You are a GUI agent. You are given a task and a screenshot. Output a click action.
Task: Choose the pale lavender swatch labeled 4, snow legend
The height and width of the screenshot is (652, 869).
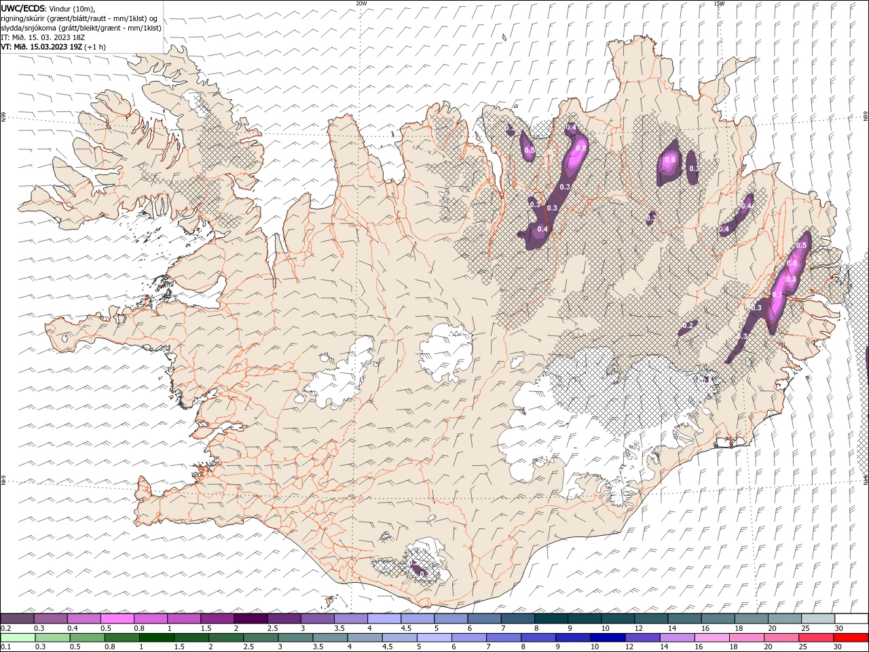pyautogui.click(x=384, y=619)
